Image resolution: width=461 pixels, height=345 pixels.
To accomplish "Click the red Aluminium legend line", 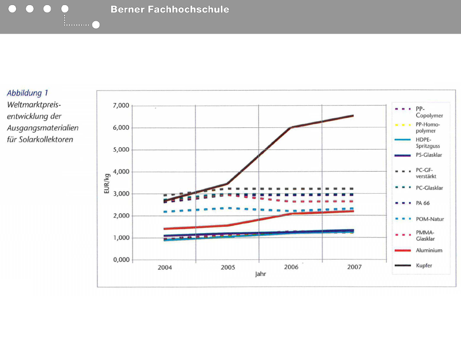I will pos(403,251).
